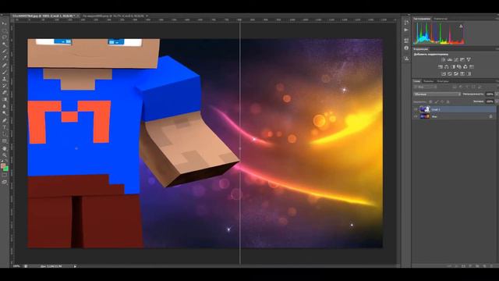Select the Healing Brush tool

(5, 65)
